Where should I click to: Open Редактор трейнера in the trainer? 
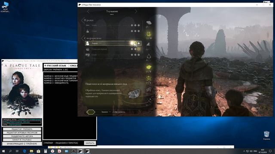(x=22, y=129)
